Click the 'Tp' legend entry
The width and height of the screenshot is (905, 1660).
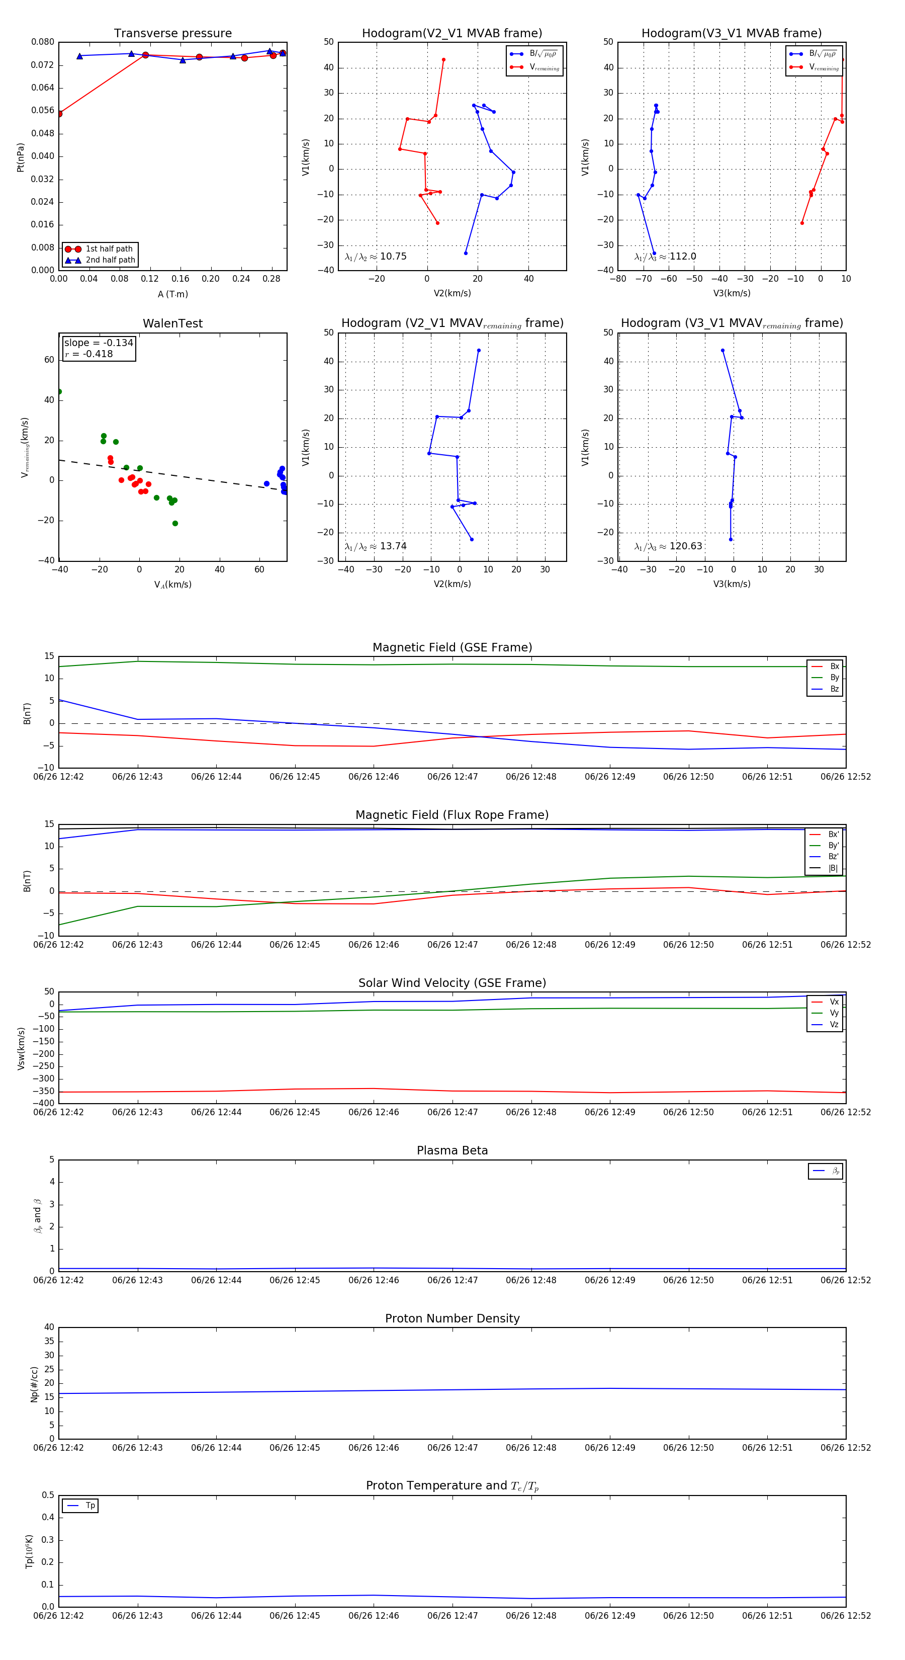[x=80, y=1506]
